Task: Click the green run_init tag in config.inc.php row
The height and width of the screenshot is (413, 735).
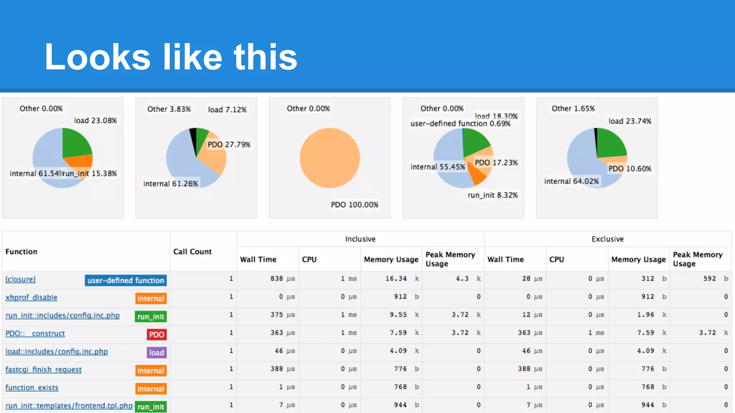Action: [151, 317]
